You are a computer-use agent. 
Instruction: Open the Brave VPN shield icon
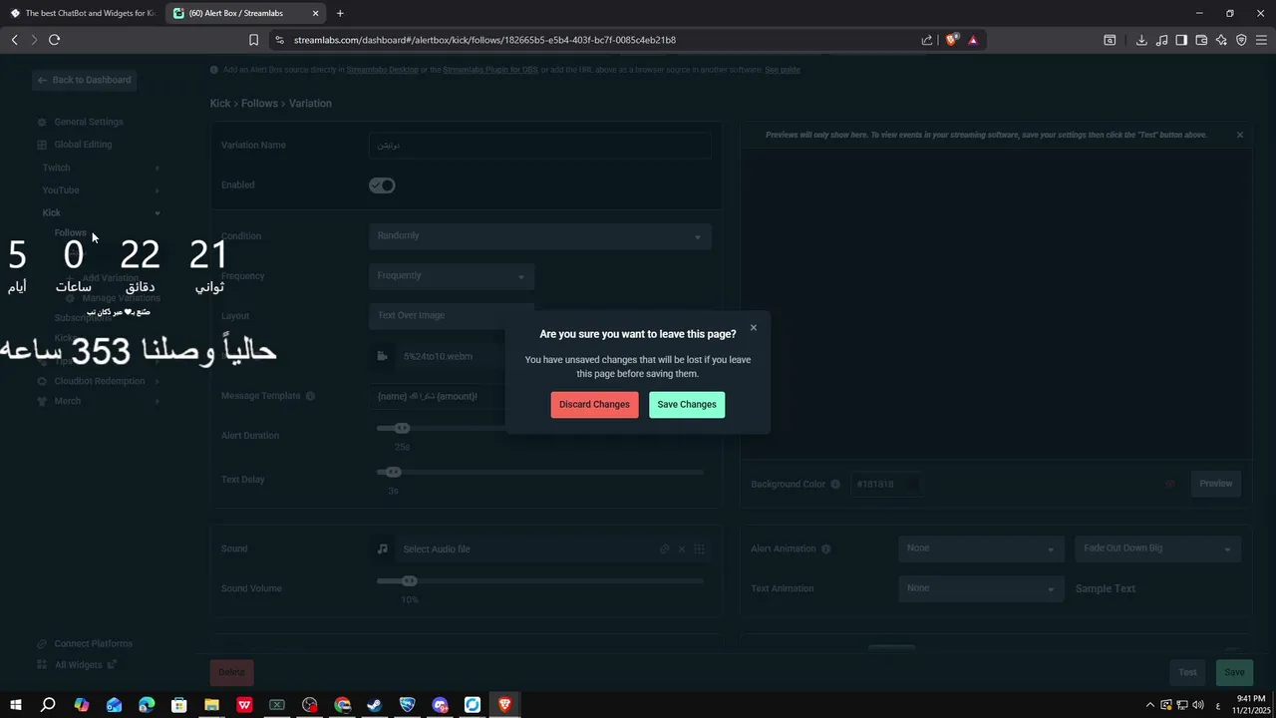(1241, 40)
